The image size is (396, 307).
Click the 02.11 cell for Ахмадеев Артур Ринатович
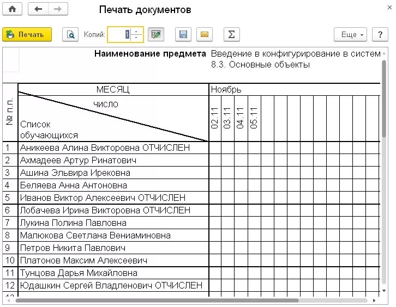coord(215,160)
